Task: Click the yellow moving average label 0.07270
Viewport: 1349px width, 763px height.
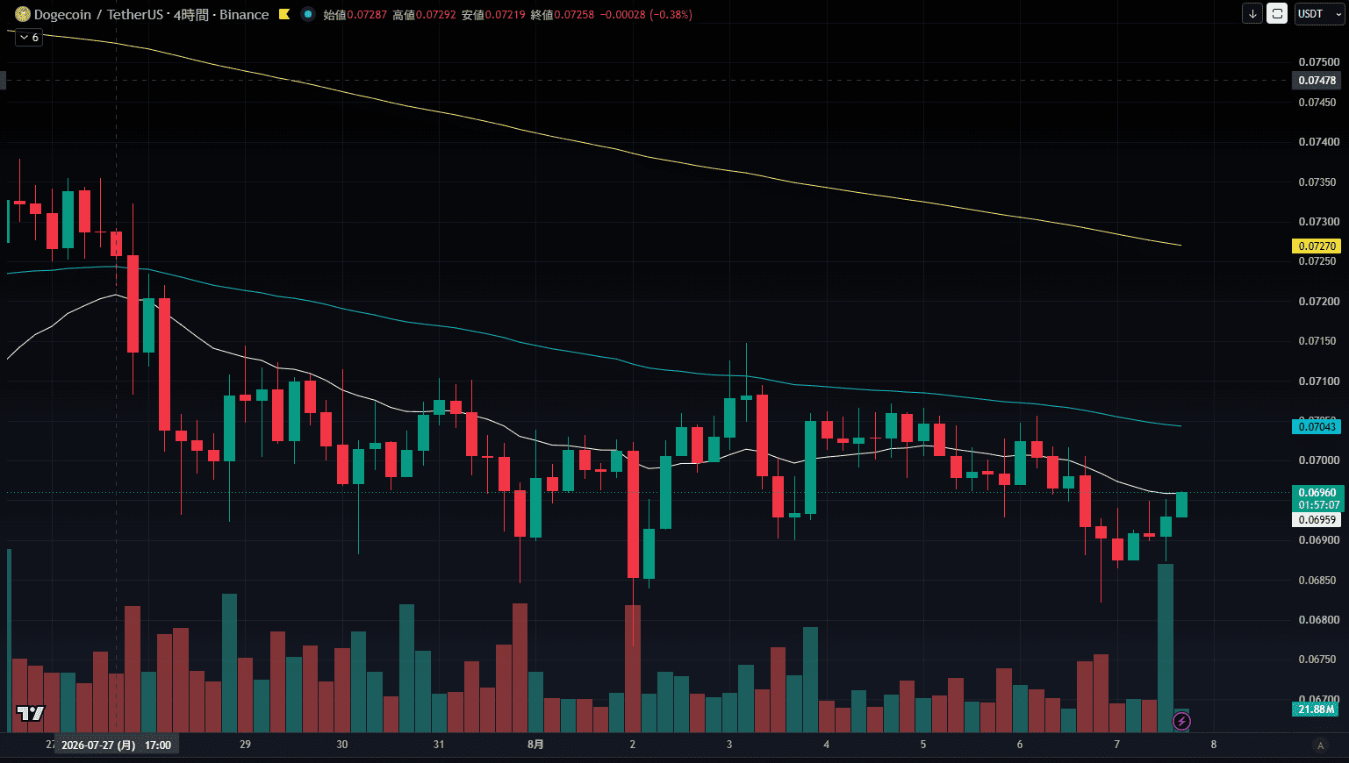Action: click(x=1317, y=246)
